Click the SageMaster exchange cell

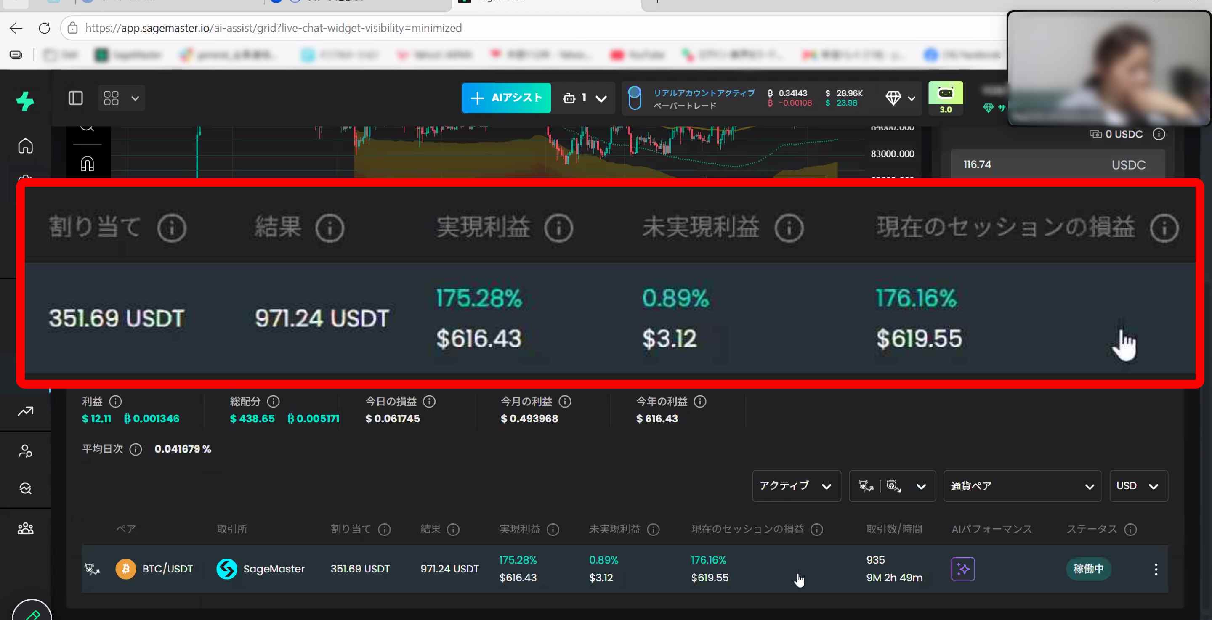click(x=260, y=569)
